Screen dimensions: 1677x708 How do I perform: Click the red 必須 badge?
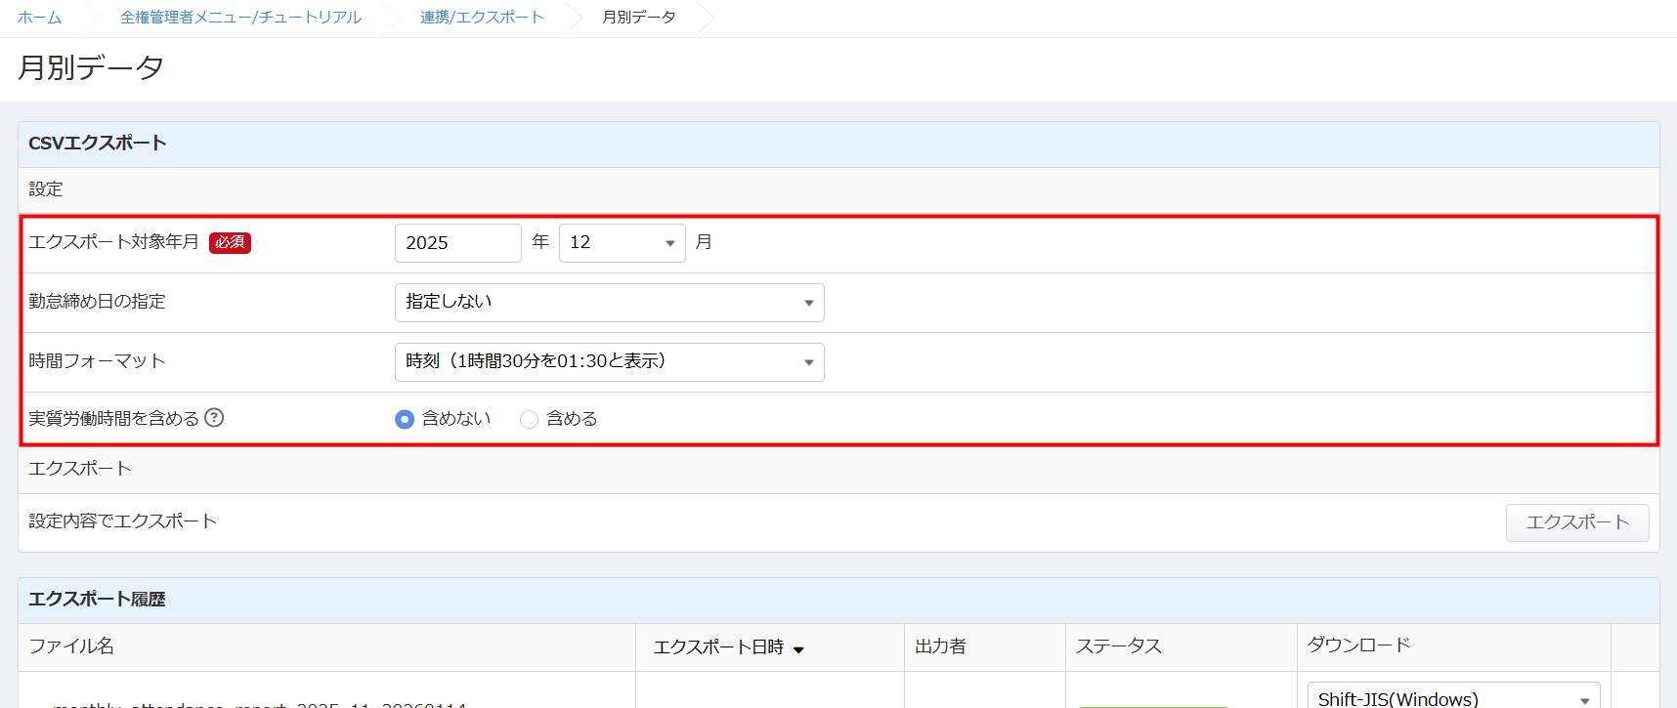(x=230, y=242)
